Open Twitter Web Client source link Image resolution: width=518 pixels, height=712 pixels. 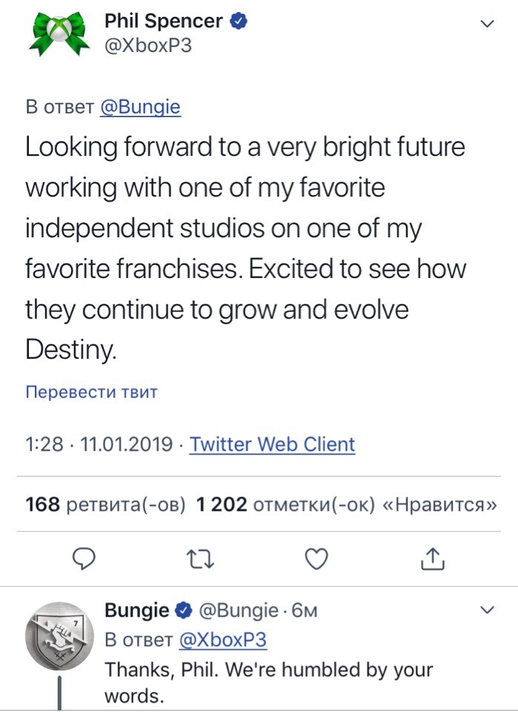pos(272,444)
